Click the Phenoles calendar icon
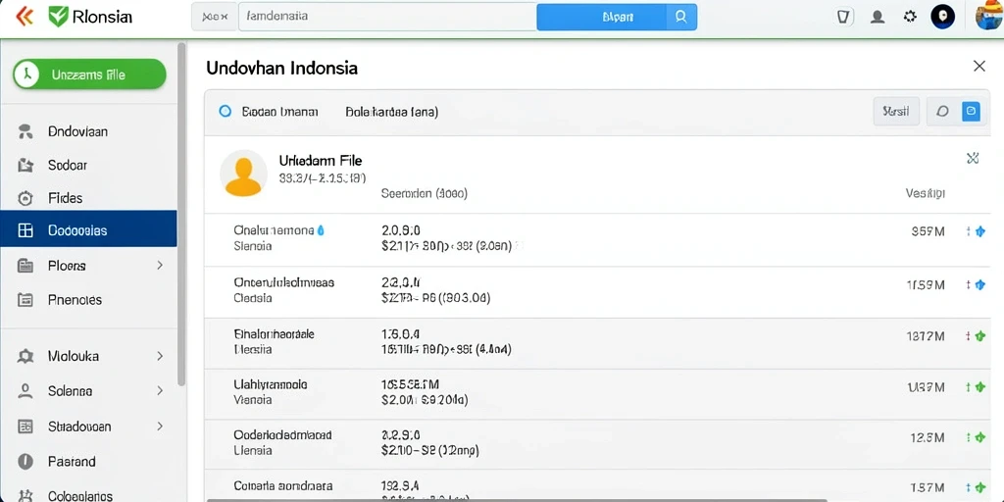Screen dimensions: 1004x502 tap(25, 300)
